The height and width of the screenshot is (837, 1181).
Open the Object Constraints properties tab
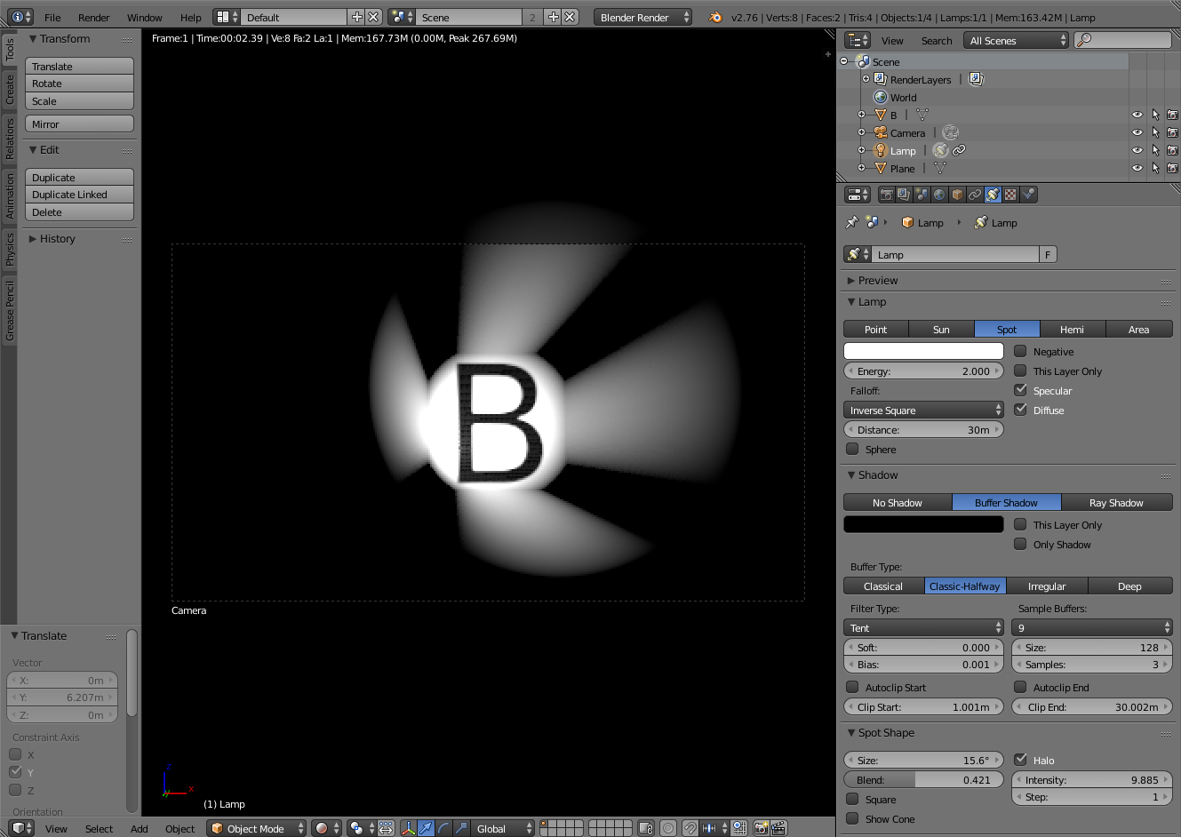(975, 195)
